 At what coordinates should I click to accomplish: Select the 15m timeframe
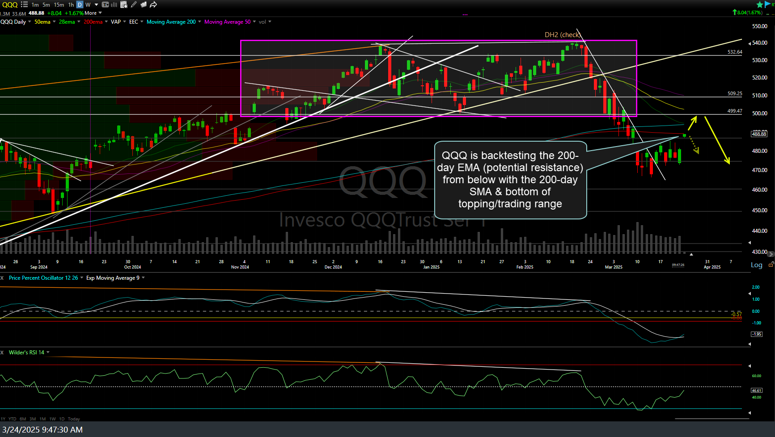[x=59, y=4]
